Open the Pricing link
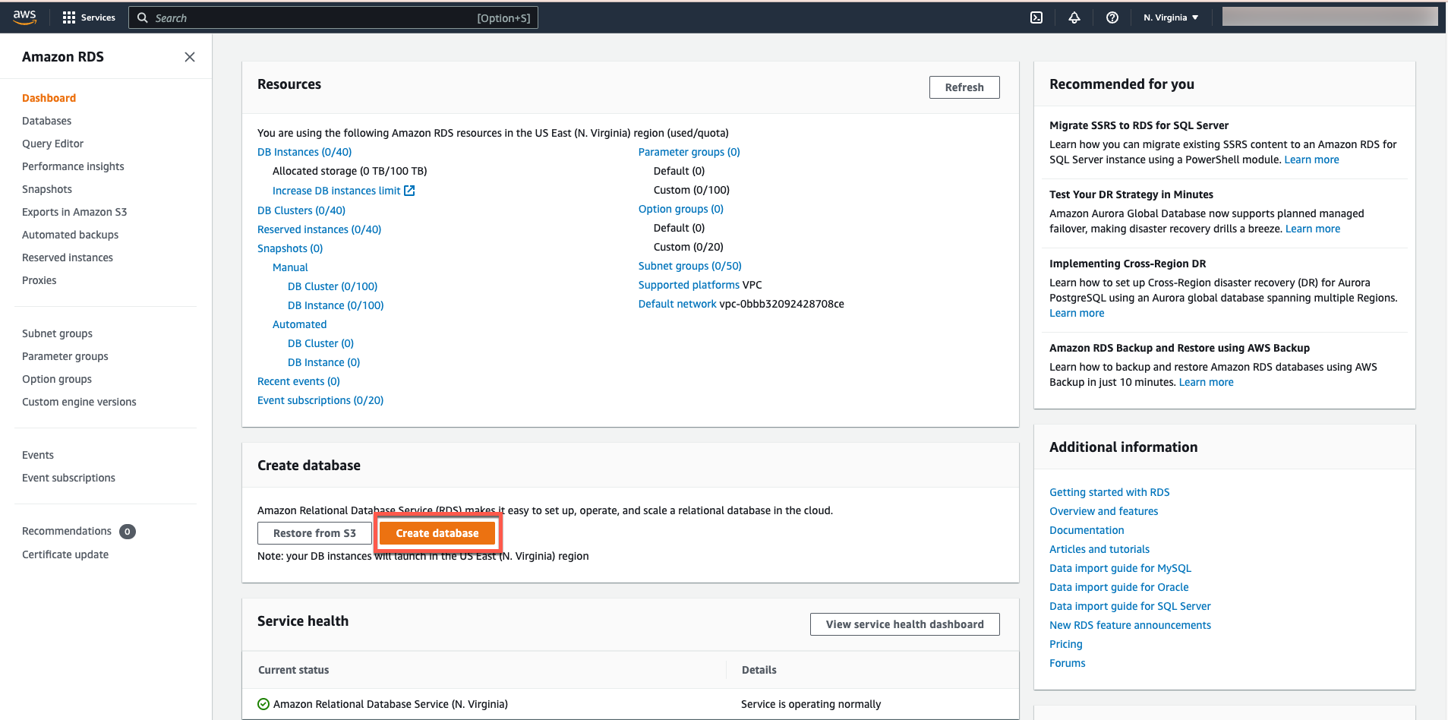The height and width of the screenshot is (720, 1448). 1066,644
